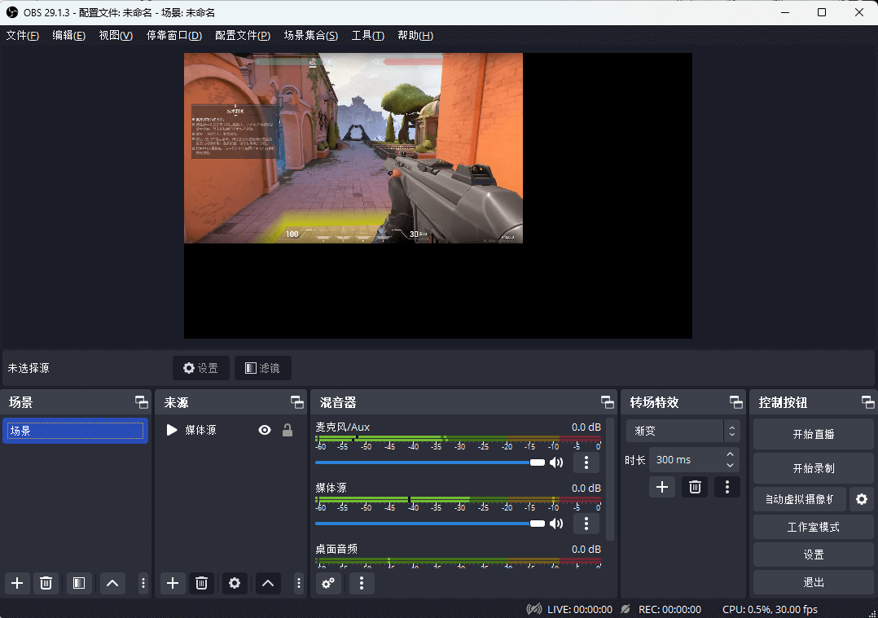Mute the 麦克风/Aux speaker icon
Viewport: 878px width, 618px height.
tap(556, 462)
